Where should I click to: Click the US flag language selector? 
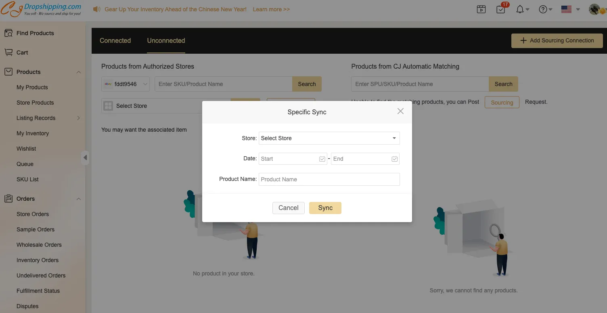(567, 9)
